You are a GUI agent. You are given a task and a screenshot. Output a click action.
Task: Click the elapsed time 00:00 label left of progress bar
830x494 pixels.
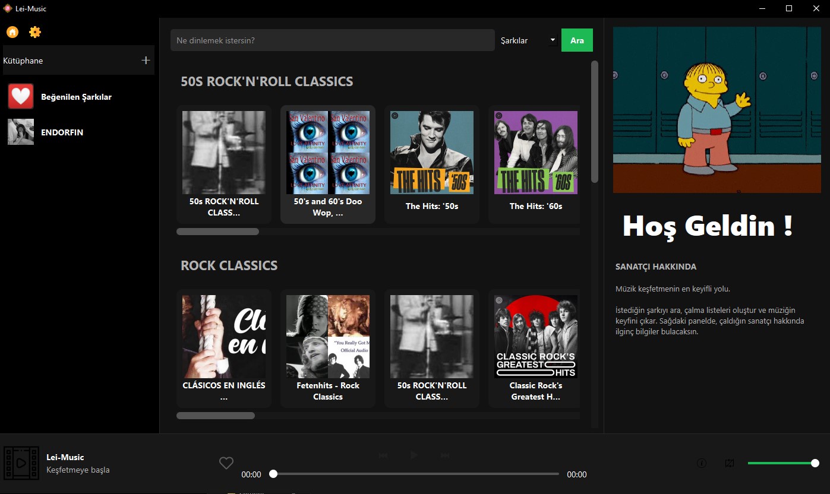(251, 474)
